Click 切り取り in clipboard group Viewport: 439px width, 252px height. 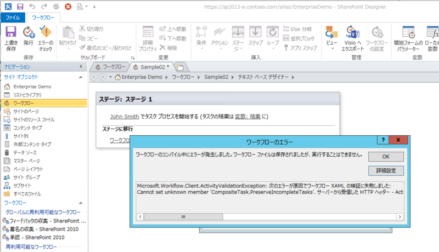tap(91, 29)
